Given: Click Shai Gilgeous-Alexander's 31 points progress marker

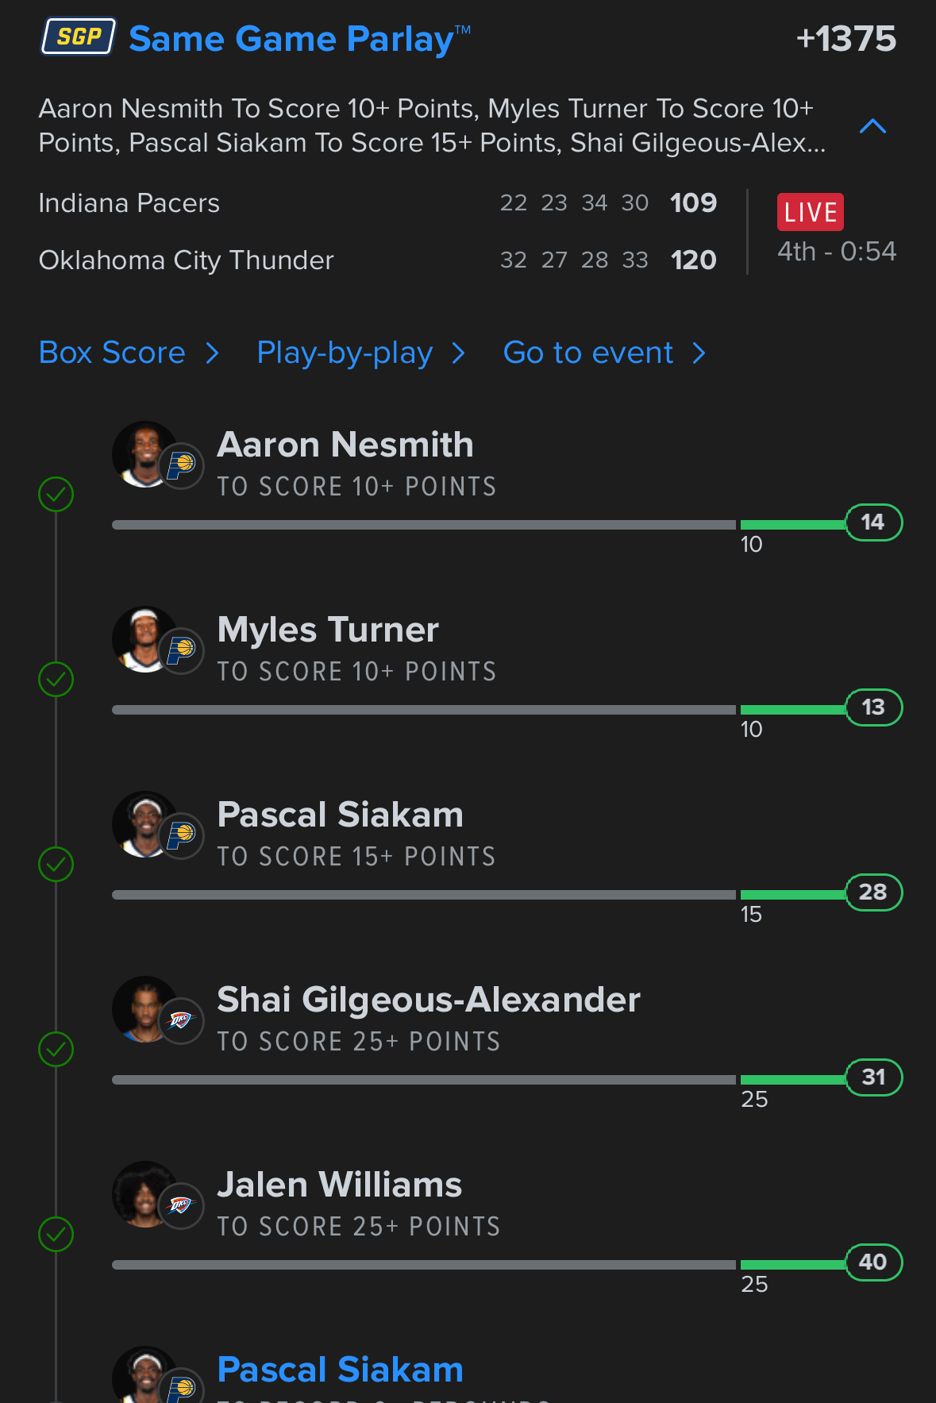Looking at the screenshot, I should coord(873,1077).
